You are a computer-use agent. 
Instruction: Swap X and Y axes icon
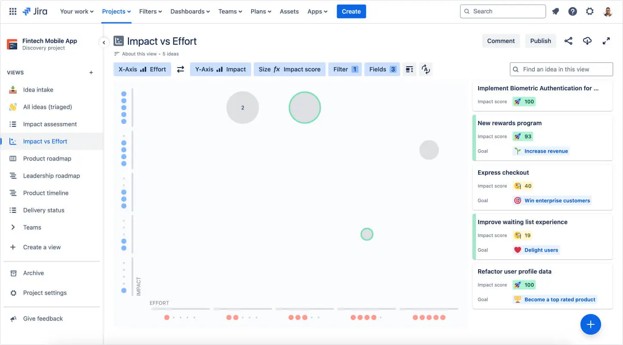click(181, 69)
